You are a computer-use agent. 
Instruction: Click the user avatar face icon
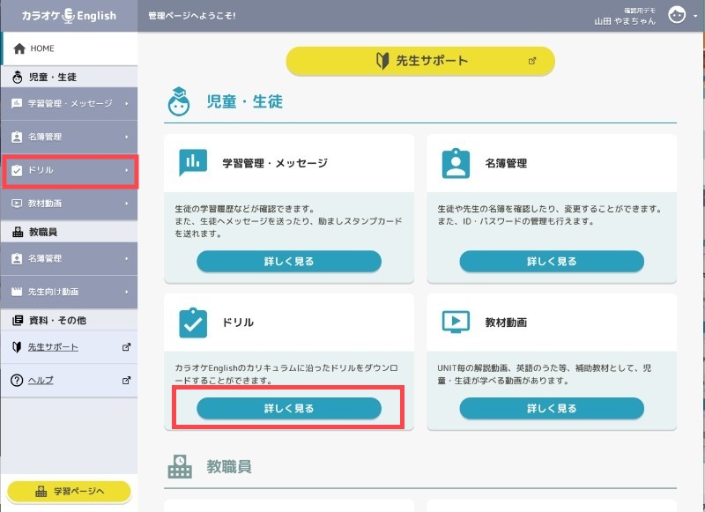tap(677, 15)
